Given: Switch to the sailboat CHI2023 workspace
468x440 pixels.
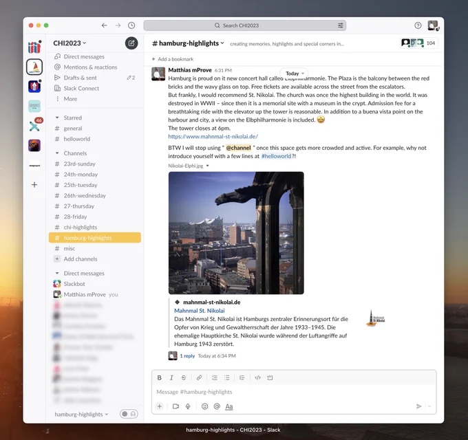Looking at the screenshot, I should (x=34, y=67).
